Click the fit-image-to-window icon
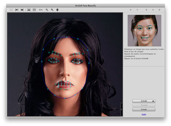171x126 pixels. [29, 10]
